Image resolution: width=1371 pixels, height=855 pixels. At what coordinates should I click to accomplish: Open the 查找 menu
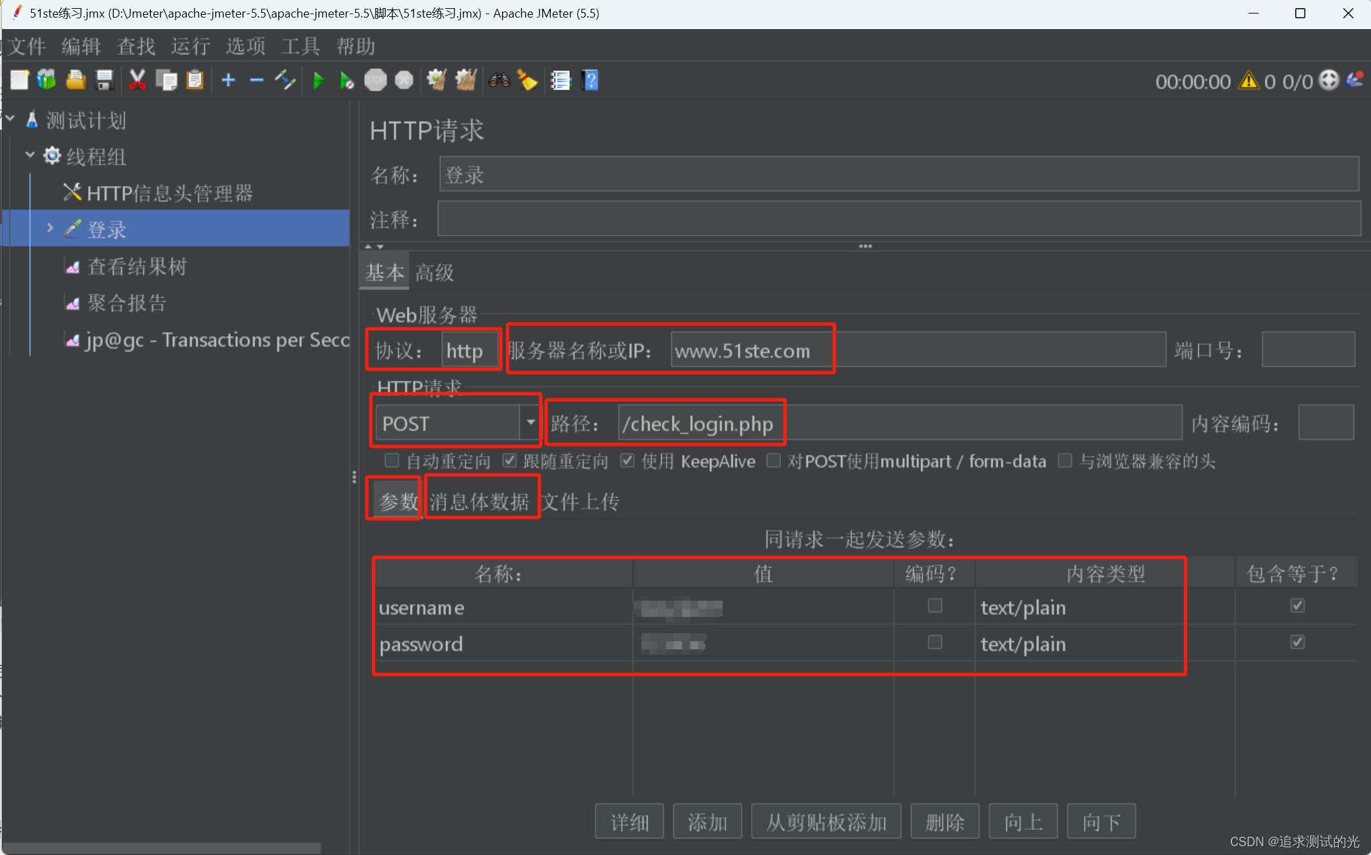pyautogui.click(x=136, y=46)
